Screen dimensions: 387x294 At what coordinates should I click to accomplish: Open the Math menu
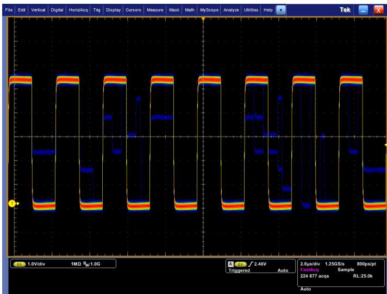190,10
